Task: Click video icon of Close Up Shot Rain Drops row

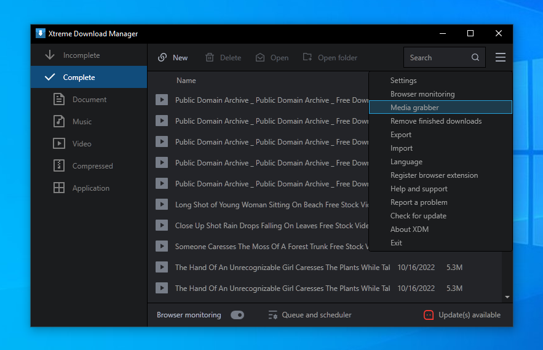Action: click(x=162, y=225)
